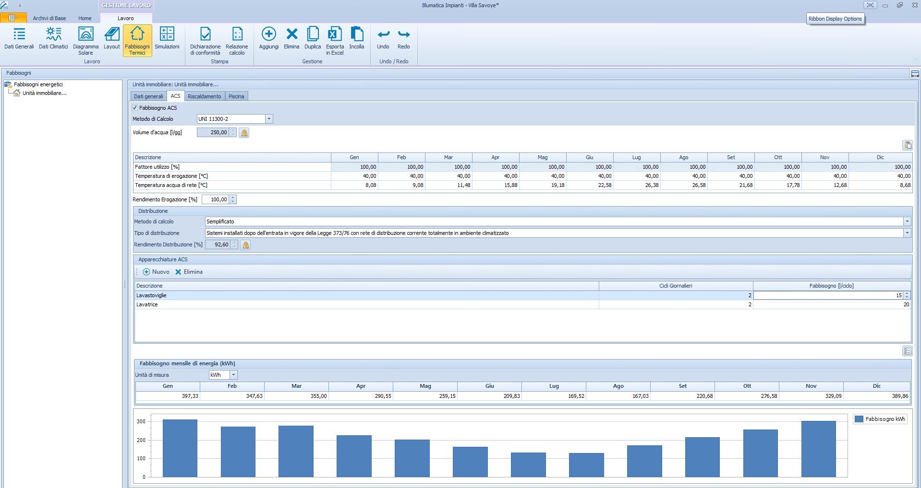The width and height of the screenshot is (921, 488).
Task: Click Elimina in Apparecchiature ACS toolbar
Action: [x=189, y=272]
